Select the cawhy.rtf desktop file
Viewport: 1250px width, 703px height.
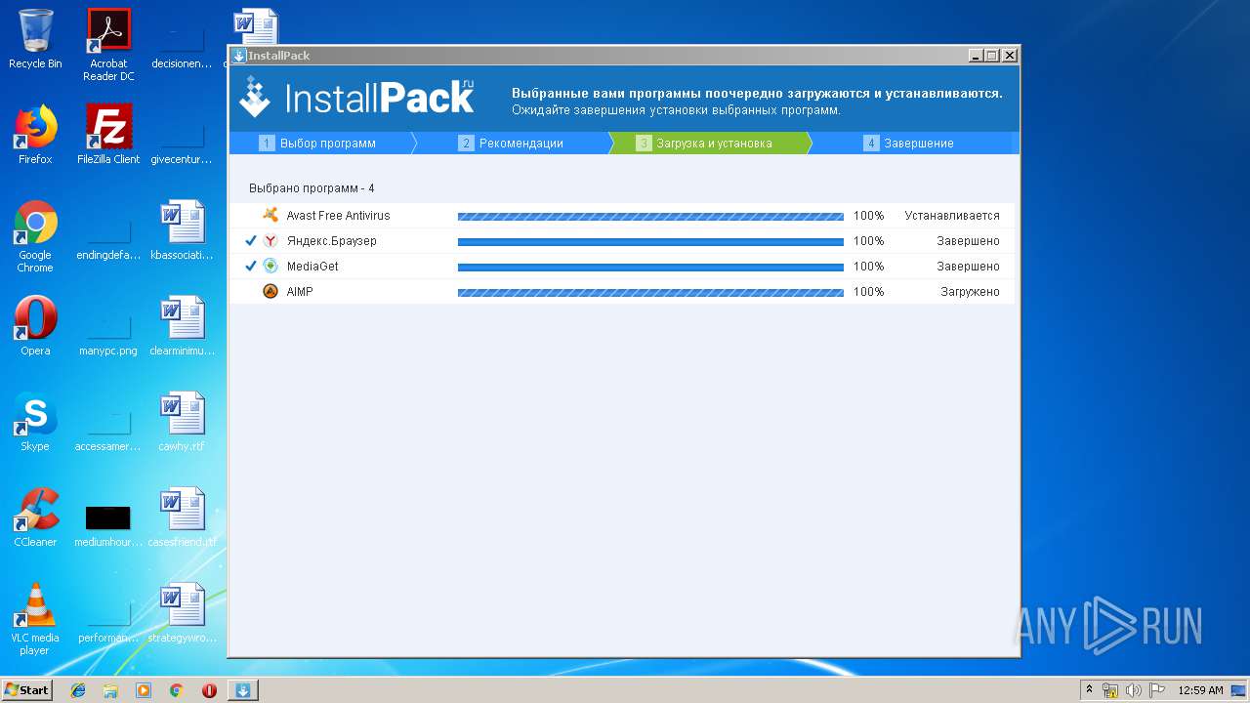182,422
